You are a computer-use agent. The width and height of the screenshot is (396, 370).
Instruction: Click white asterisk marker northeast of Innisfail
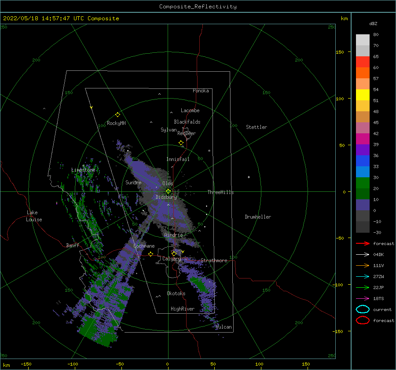(209, 151)
